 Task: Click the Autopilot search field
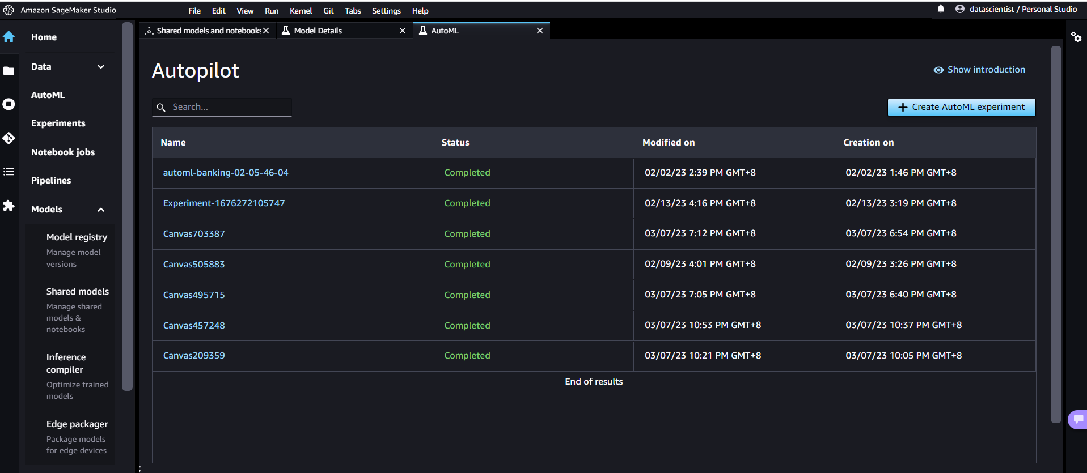pyautogui.click(x=222, y=107)
